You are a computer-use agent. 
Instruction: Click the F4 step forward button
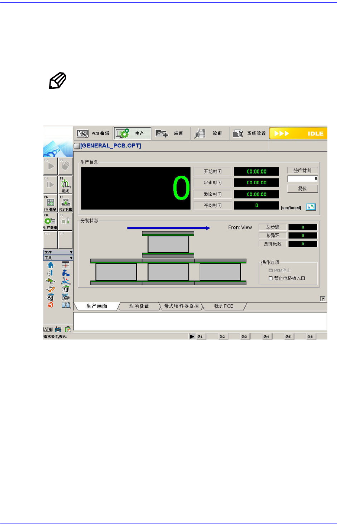50,185
